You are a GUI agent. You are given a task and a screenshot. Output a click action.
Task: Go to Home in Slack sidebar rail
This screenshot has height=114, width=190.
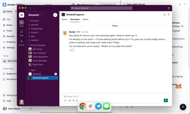click(x=22, y=23)
